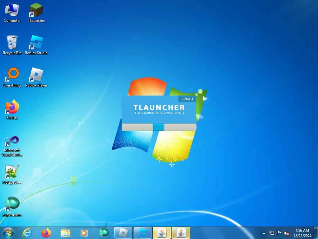Image resolution: width=318 pixels, height=239 pixels.
Task: Select the Computer desktop icon
Action: pyautogui.click(x=12, y=13)
